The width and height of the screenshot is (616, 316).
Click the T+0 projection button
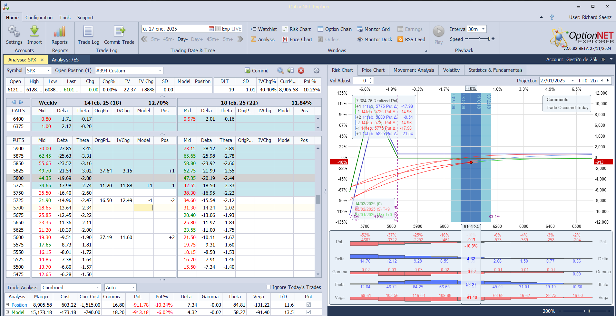coord(583,81)
